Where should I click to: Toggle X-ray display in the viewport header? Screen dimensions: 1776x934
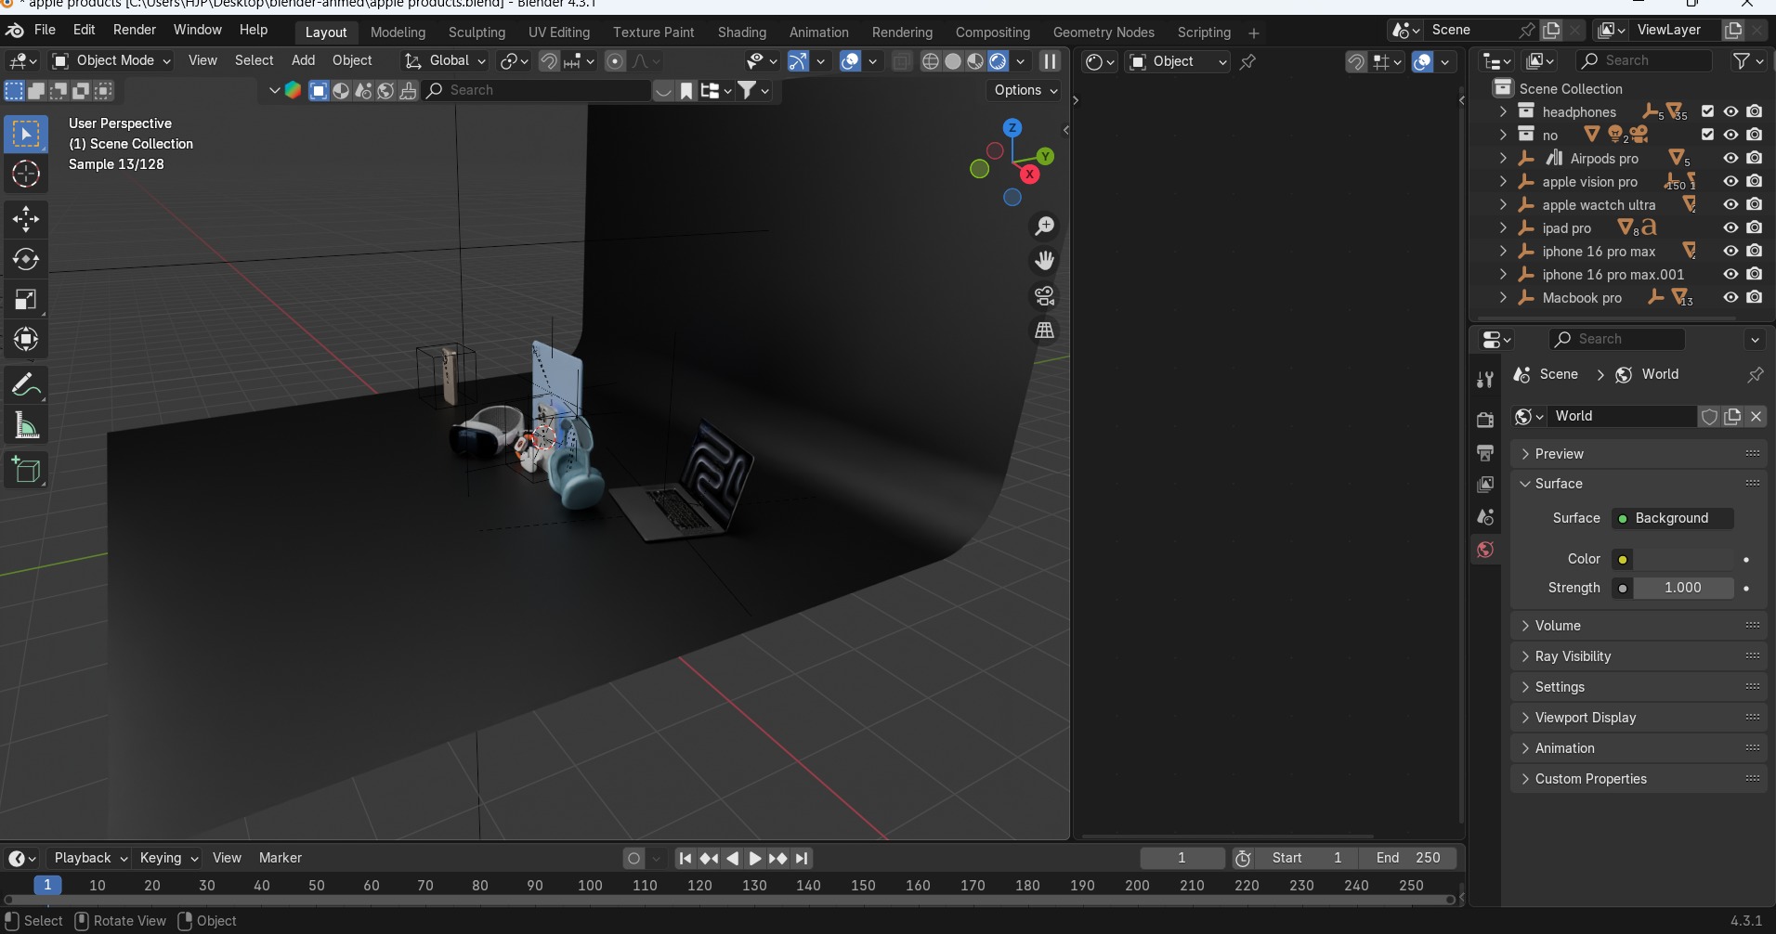coord(901,61)
